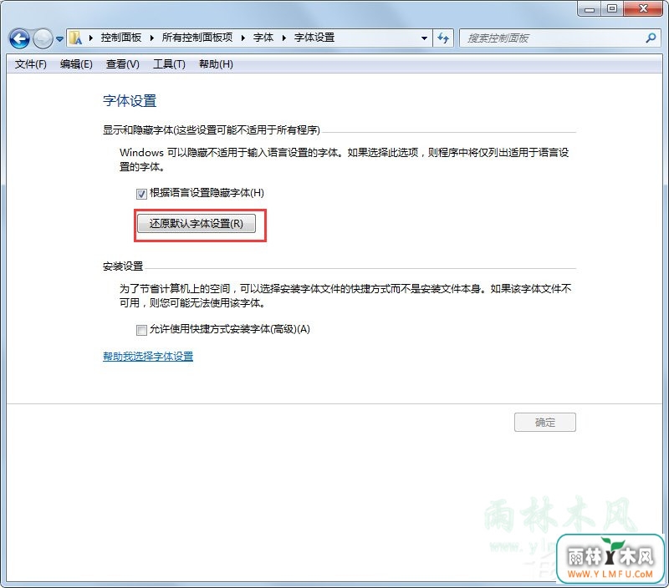Open the recent pages dropdown arrow
The width and height of the screenshot is (669, 588).
pos(59,39)
